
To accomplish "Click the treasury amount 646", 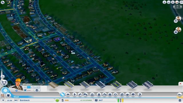I will 67,100.
